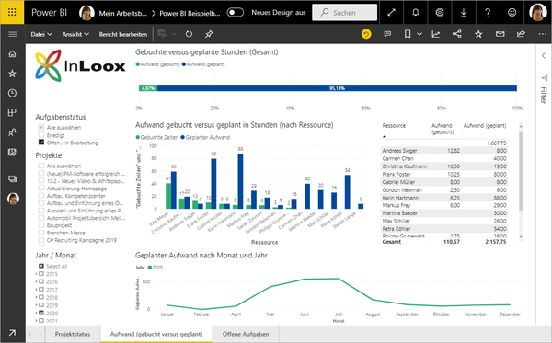The height and width of the screenshot is (343, 552).
Task: Open the vertical Filter pane label
Action: click(544, 95)
